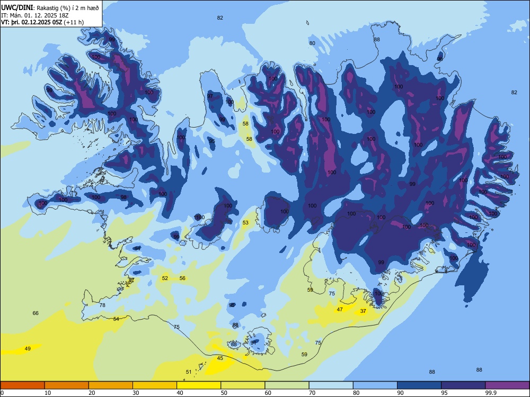Viewport: 530px width, 397px height.
Task: Select the medium blue 80–90 legend swatch
Action: (375, 385)
